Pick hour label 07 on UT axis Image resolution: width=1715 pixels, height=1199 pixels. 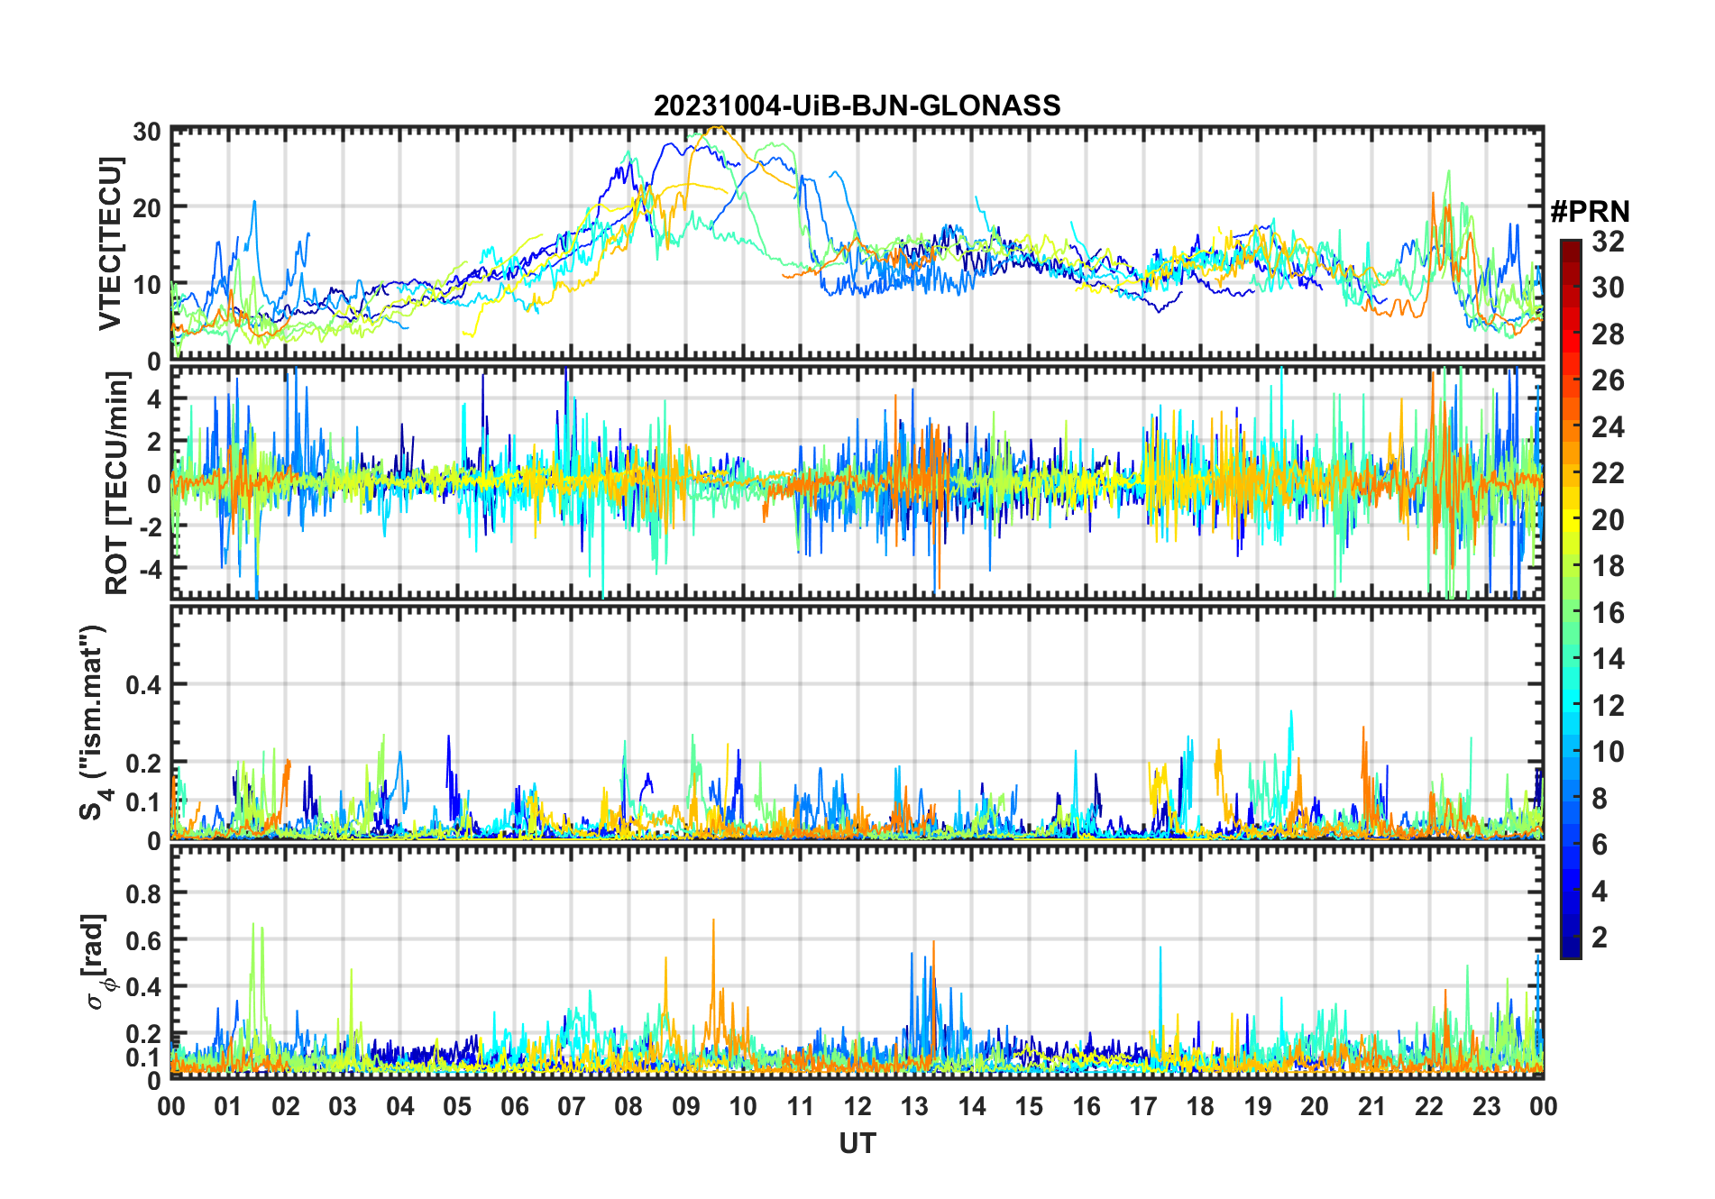tap(572, 1107)
